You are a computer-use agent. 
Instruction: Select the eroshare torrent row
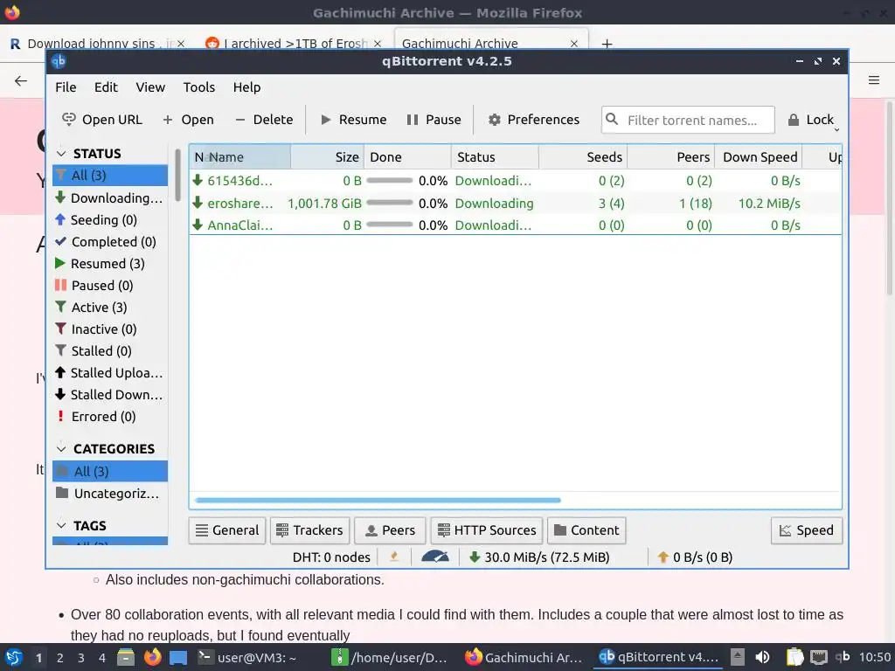coord(516,203)
